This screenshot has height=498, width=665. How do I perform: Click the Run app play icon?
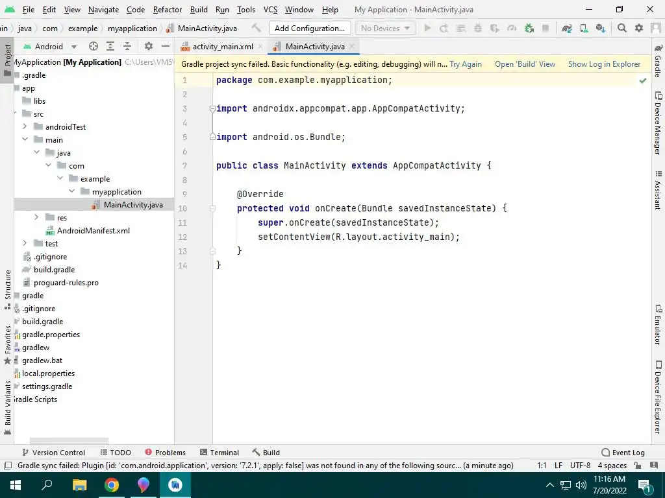(427, 28)
